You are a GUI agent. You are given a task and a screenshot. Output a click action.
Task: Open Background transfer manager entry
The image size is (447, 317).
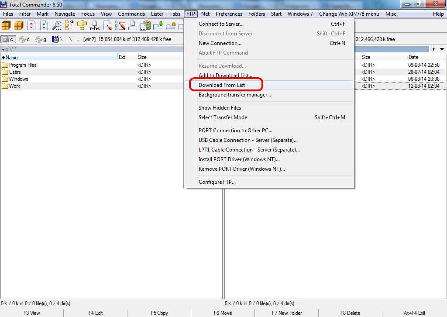pos(268,95)
